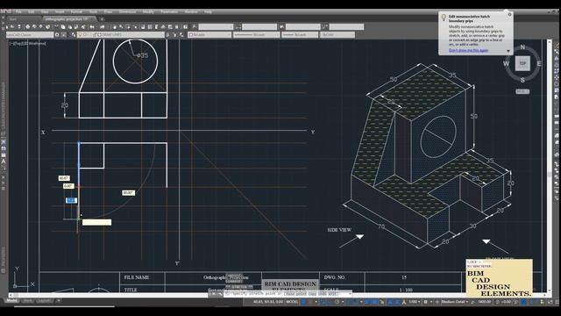
Task: Open the Parametric menu
Action: click(169, 11)
